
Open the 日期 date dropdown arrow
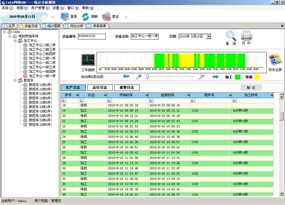[208, 36]
